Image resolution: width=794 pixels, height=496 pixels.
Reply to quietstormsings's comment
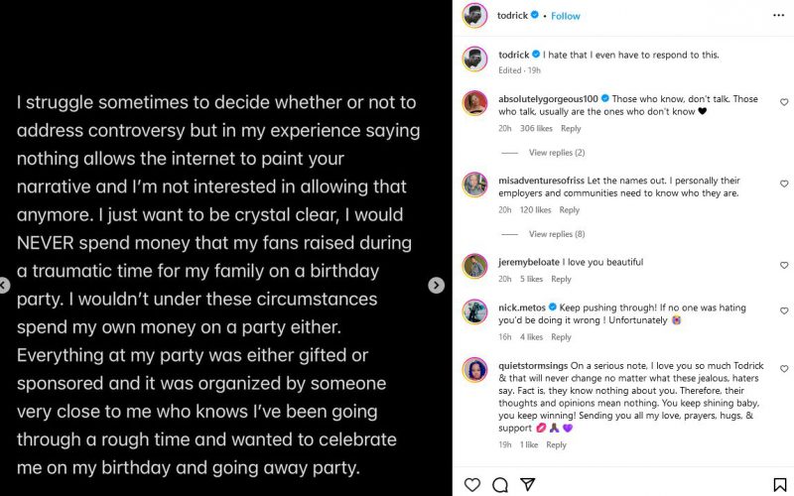coord(556,445)
